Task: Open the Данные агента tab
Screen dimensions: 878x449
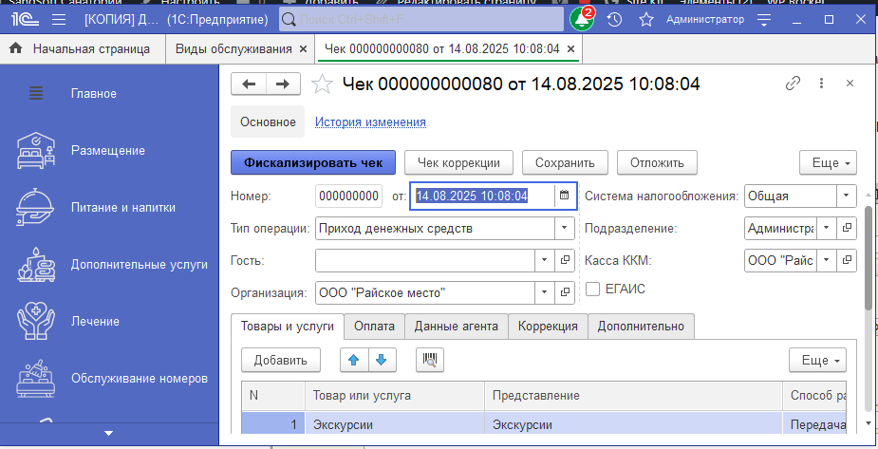Action: coord(457,327)
